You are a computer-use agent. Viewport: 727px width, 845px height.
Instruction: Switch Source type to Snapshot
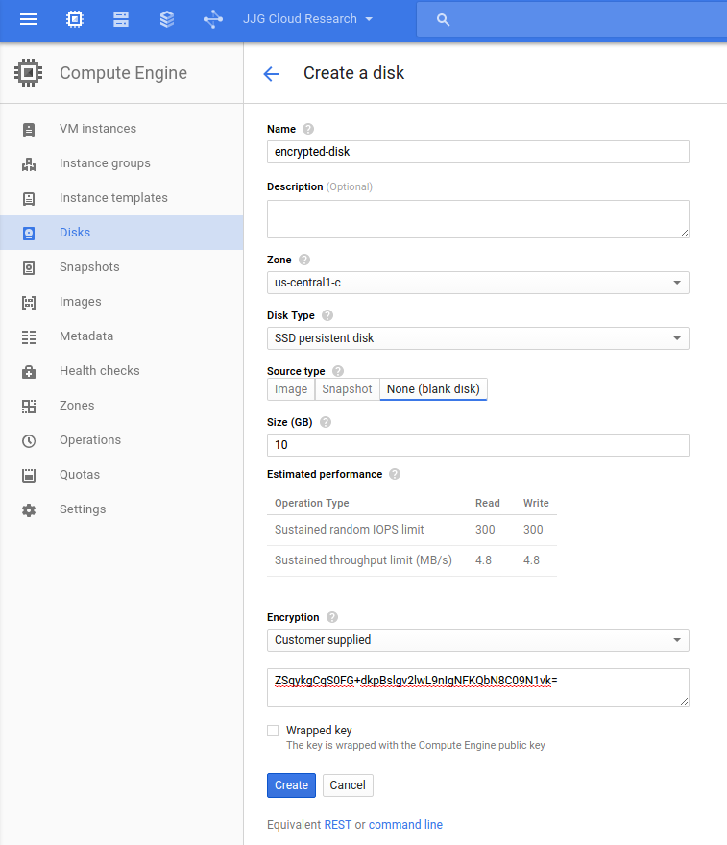point(347,389)
